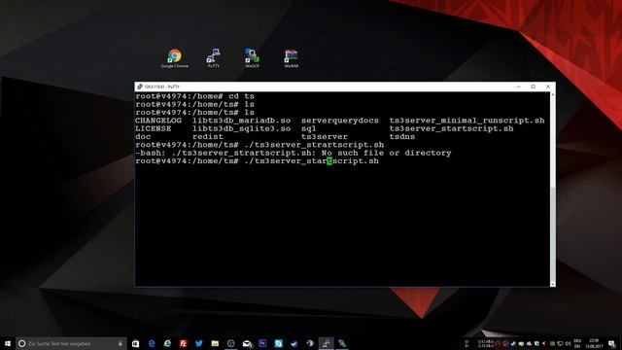Click the microphone icon in search box
This screenshot has width=622, height=350.
tap(121, 343)
